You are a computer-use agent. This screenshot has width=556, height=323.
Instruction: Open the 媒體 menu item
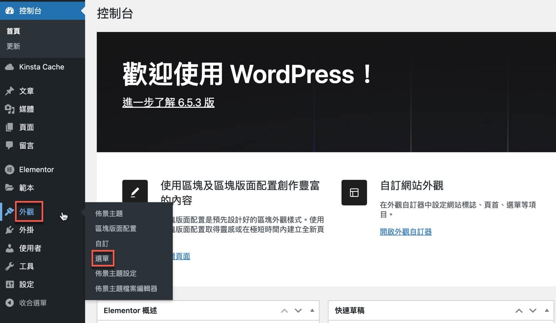click(42, 109)
